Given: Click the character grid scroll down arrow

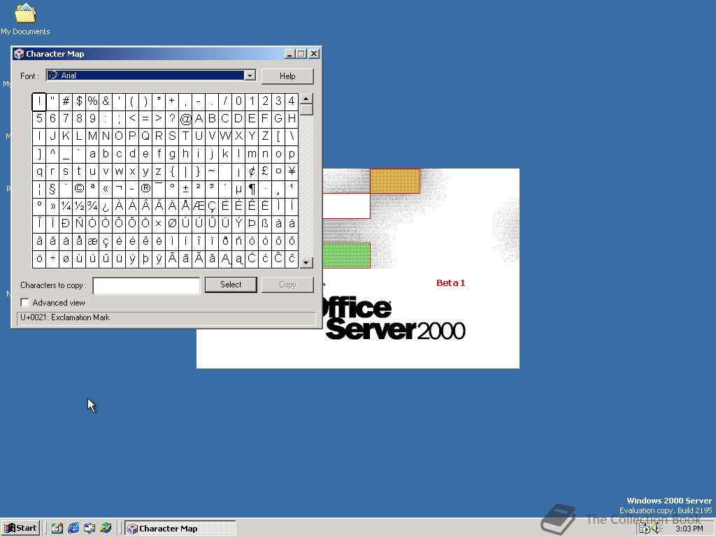Looking at the screenshot, I should (306, 263).
